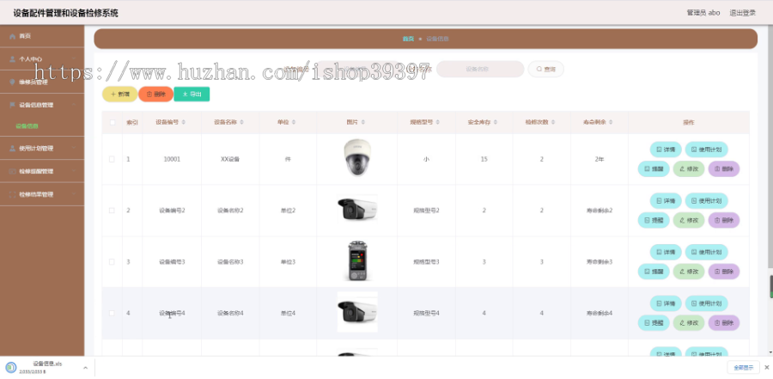The width and height of the screenshot is (773, 379).
Task: Sort table by 检修次数 column arrows
Action: click(553, 122)
